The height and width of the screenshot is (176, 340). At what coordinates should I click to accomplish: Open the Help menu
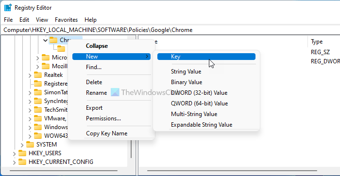[x=90, y=20]
